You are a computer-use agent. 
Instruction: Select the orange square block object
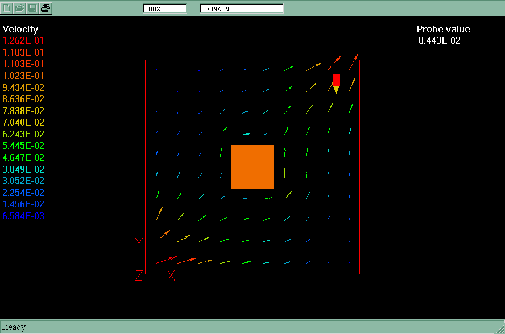coord(252,166)
